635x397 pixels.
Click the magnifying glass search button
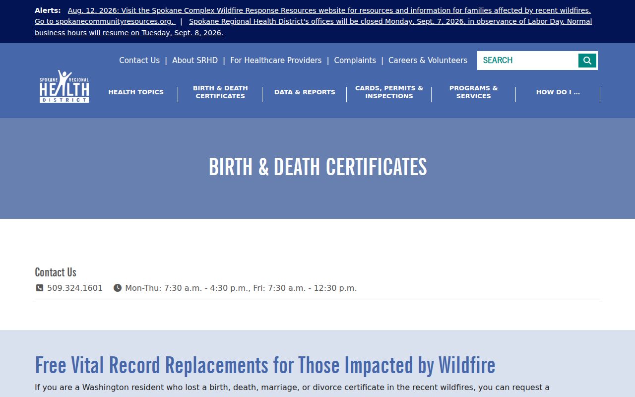[x=587, y=61]
